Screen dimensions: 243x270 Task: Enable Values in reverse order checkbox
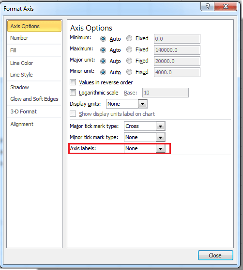pos(73,82)
